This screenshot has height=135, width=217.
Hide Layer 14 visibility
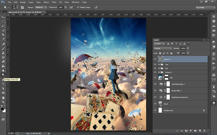pos(155,59)
